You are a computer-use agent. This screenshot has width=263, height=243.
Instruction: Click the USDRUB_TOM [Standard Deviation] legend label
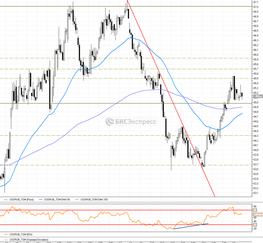click(29, 240)
